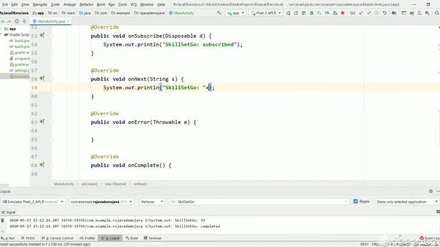440x247 pixels.
Task: Click the logcat sub-tab label
Action: click(x=9, y=212)
